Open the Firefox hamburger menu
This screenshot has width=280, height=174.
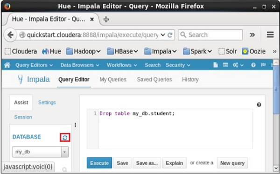tap(270, 35)
